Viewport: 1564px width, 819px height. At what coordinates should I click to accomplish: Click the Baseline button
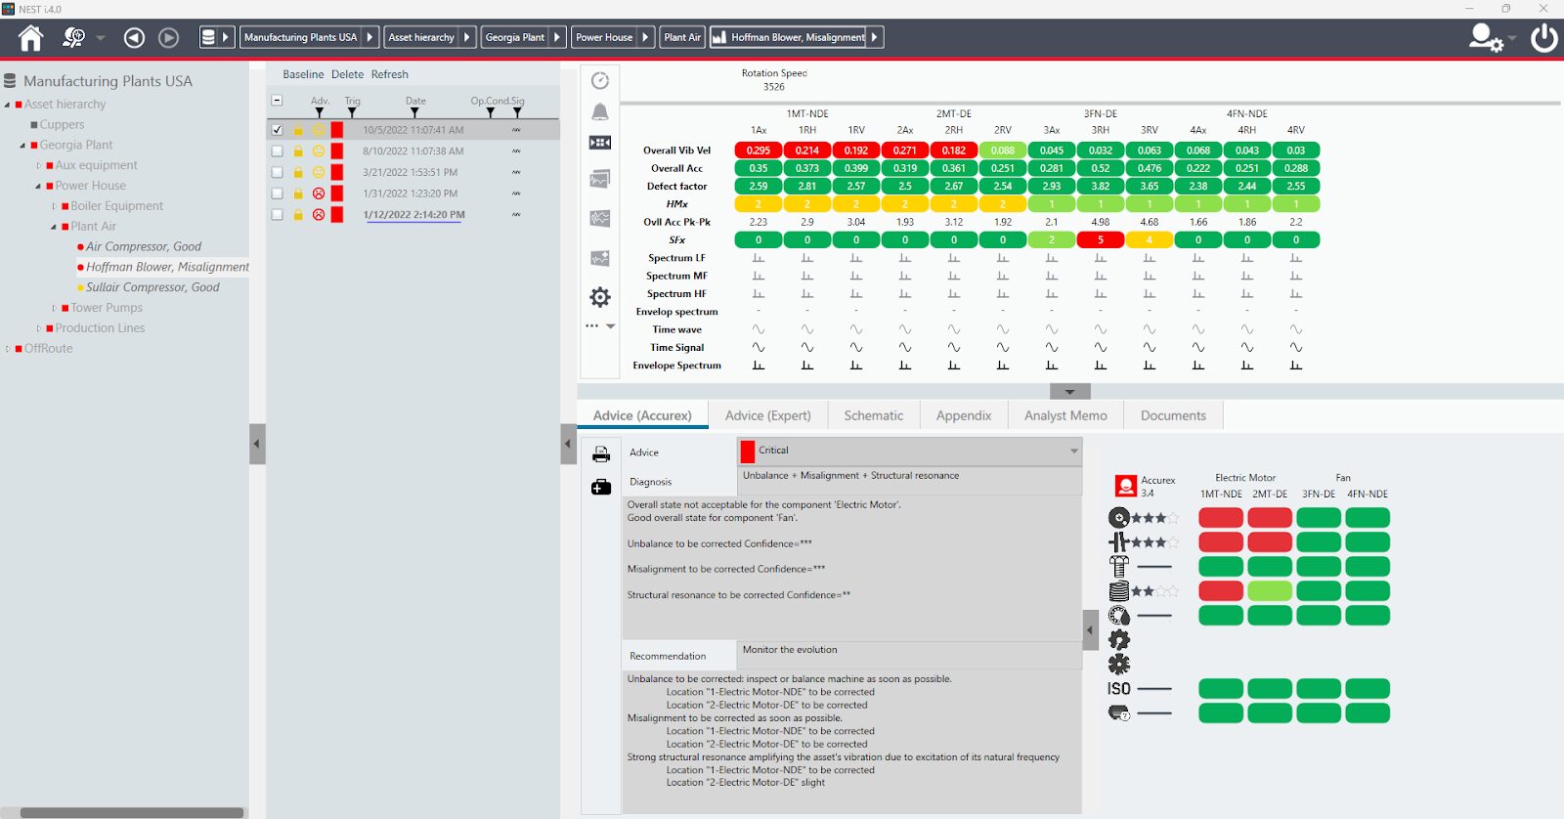click(303, 74)
